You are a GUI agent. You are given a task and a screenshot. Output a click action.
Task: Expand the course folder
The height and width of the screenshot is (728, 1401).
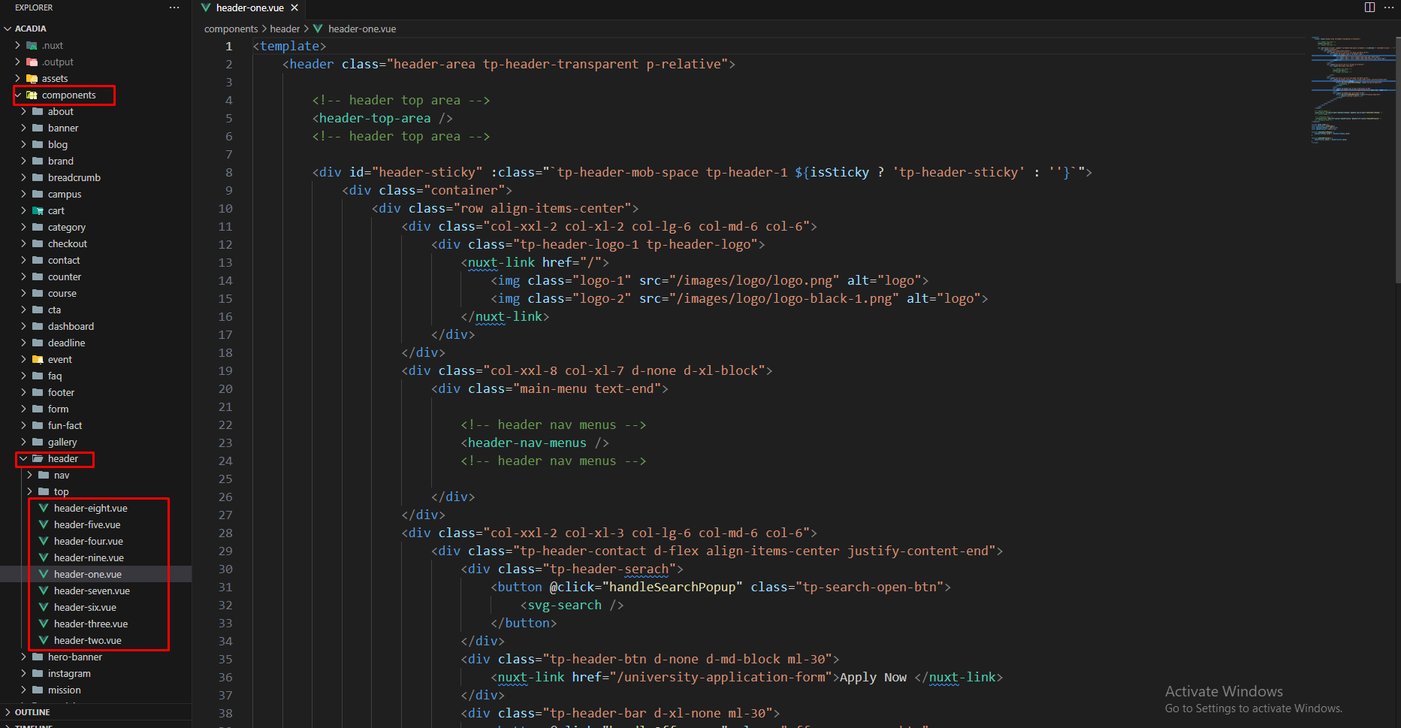tap(23, 293)
